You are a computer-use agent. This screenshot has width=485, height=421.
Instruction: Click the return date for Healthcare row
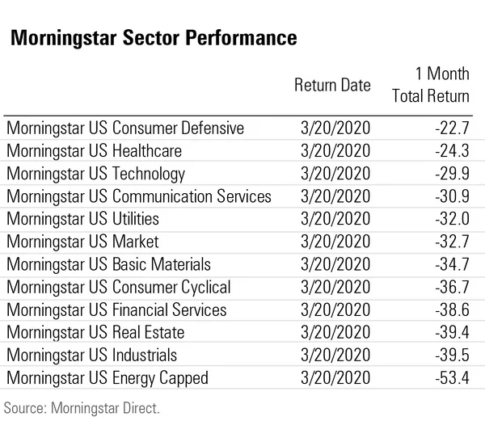[x=335, y=151]
